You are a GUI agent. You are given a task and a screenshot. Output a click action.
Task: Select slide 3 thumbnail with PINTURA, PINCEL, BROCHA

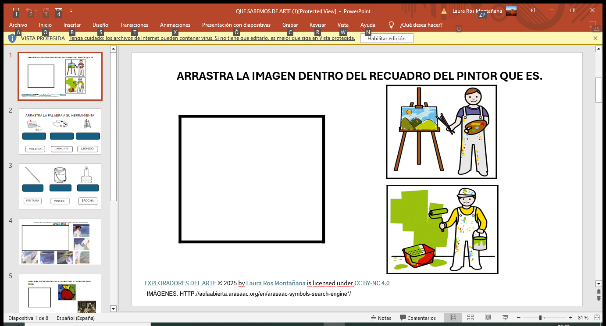click(60, 187)
